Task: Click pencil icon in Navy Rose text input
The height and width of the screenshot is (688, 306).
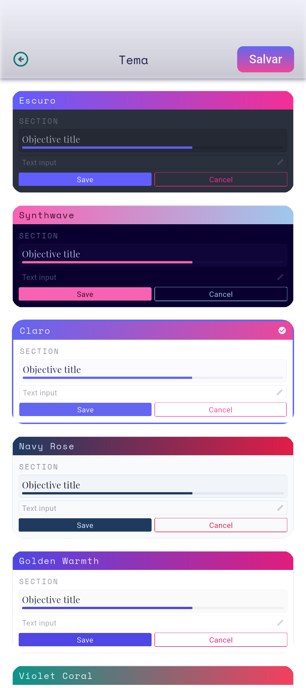Action: 280,508
